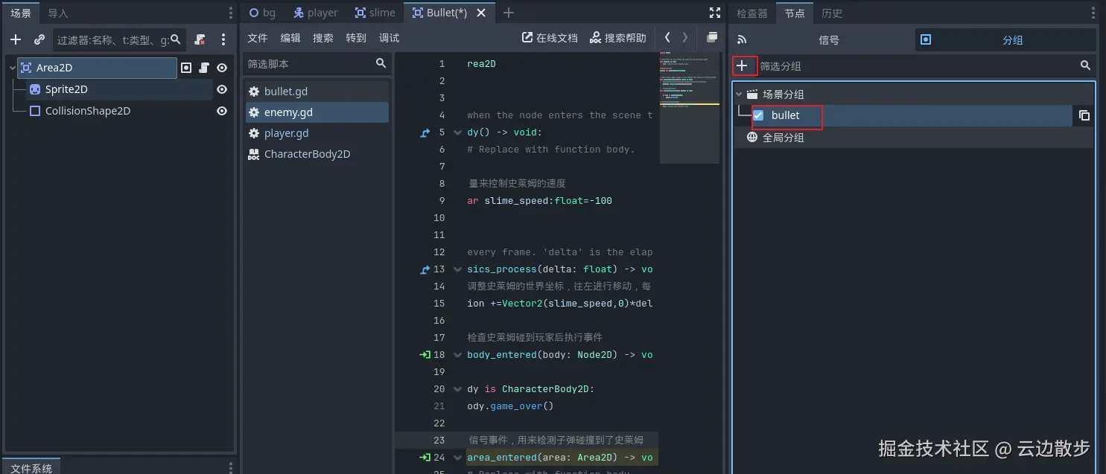Click the copy icon beside bullet group

click(x=1084, y=115)
